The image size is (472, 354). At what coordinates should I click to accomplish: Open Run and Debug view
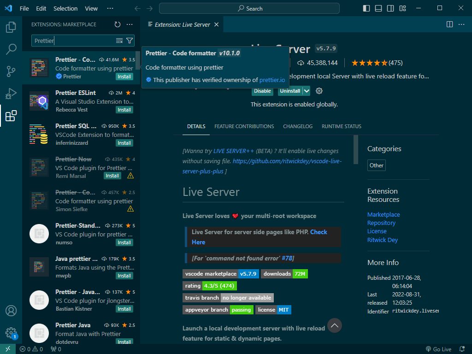(11, 94)
